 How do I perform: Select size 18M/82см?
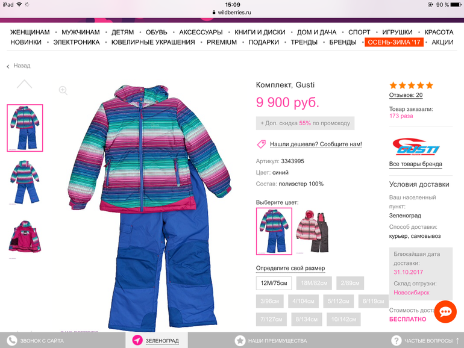[314, 283]
